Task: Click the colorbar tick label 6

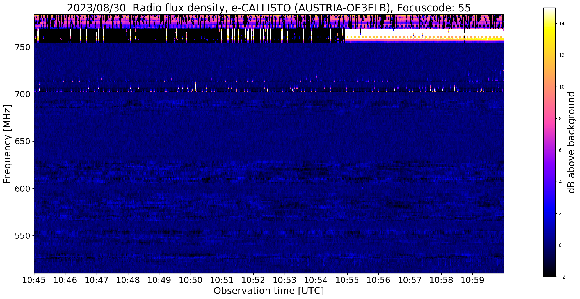Action: pyautogui.click(x=560, y=150)
